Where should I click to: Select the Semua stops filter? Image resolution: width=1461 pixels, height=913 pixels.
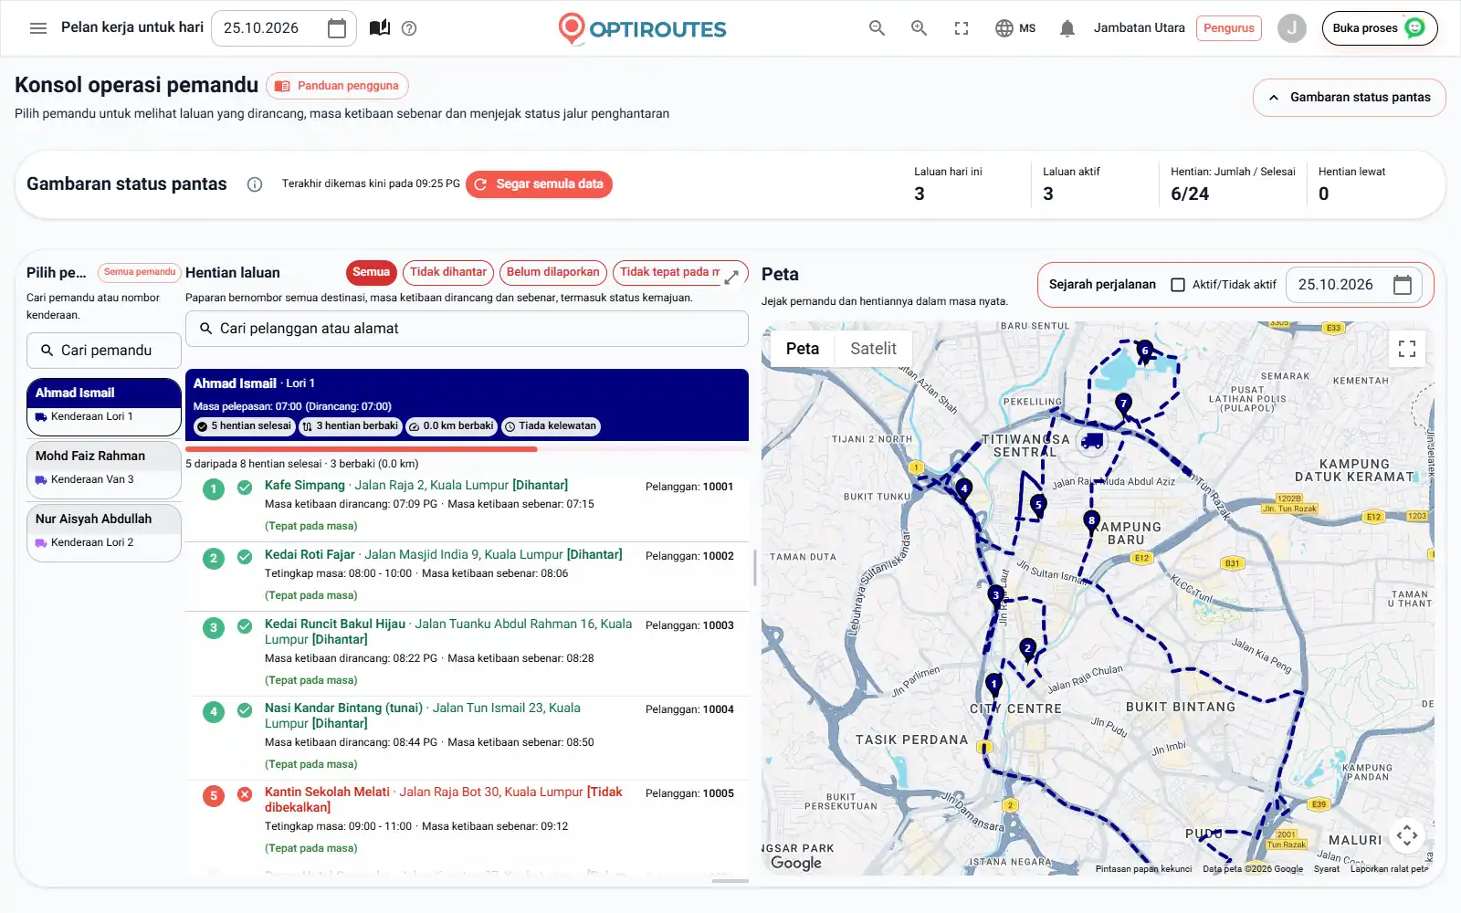click(371, 272)
